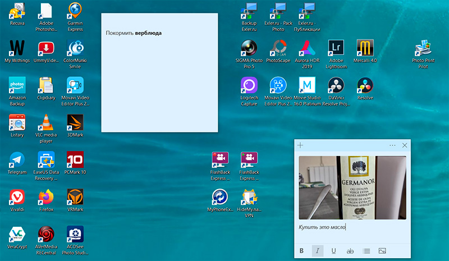The height and width of the screenshot is (261, 449).
Task: Close the olive oil sticky note
Action: [405, 145]
